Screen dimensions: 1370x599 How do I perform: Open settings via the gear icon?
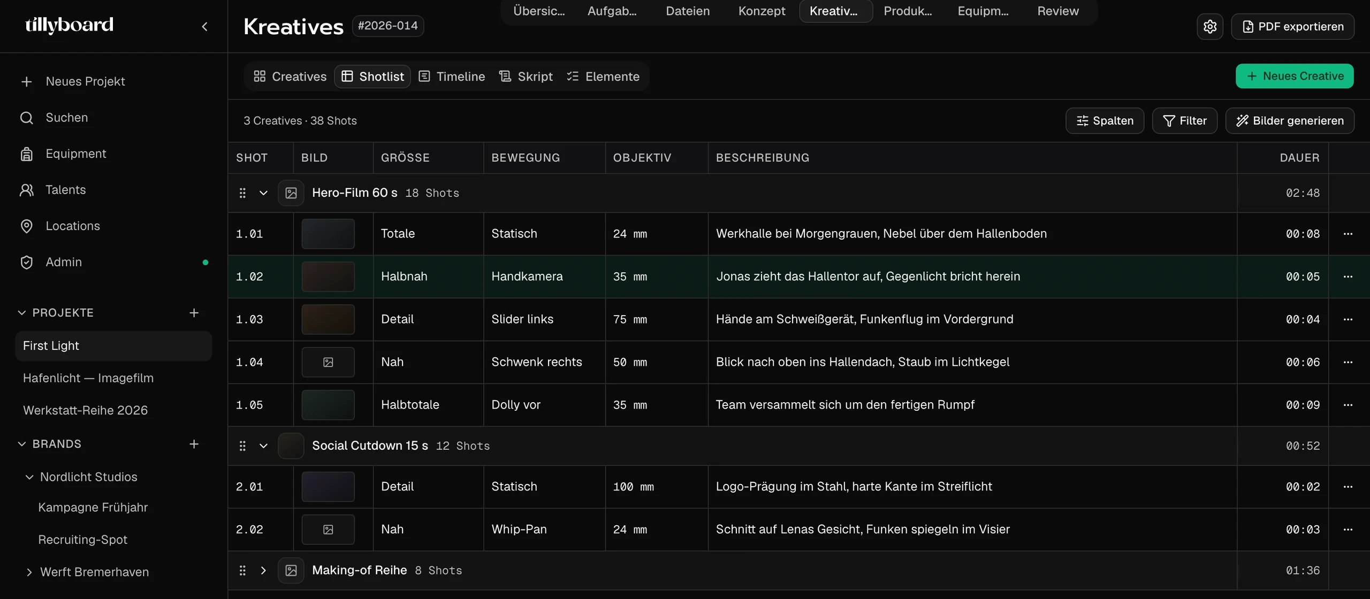1209,26
